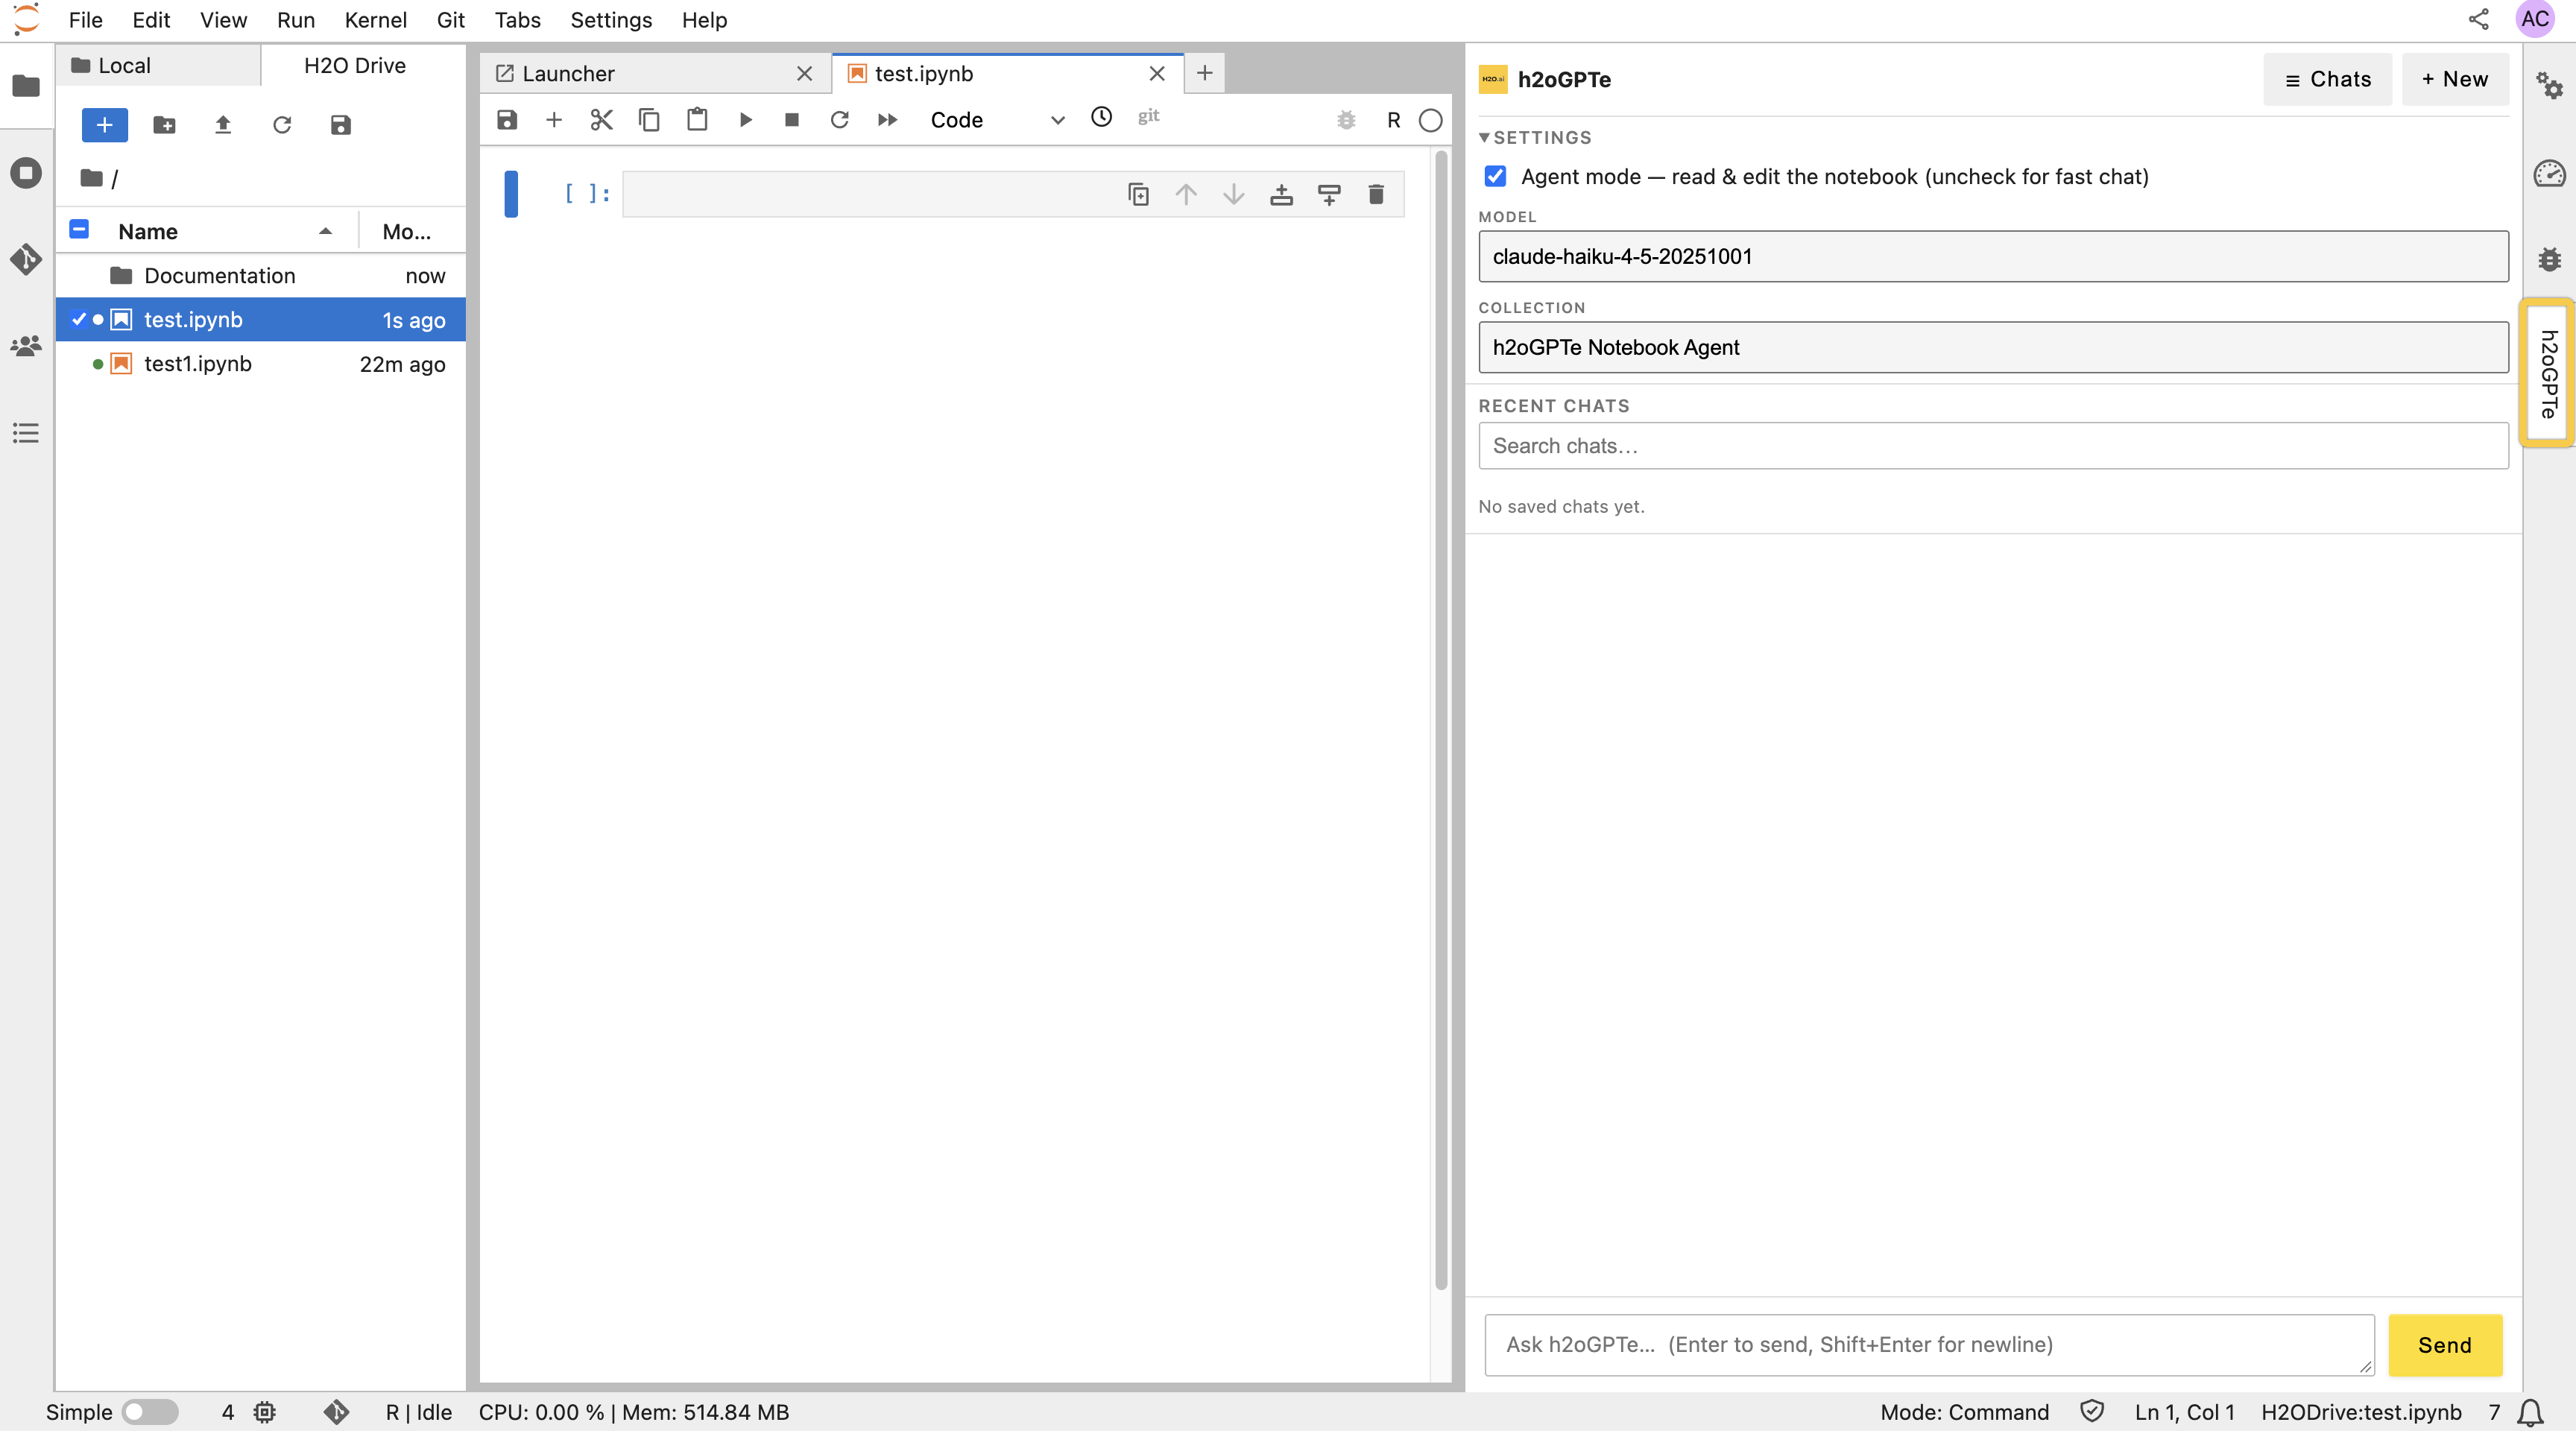
Task: Open the Settings menu
Action: (x=611, y=20)
